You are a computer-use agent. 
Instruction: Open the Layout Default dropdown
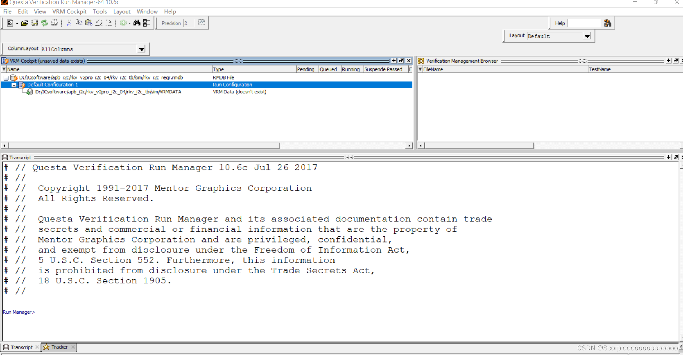click(587, 36)
